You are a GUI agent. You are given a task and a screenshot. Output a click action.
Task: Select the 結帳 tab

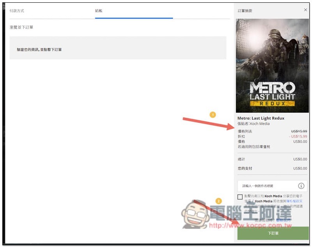(x=99, y=11)
